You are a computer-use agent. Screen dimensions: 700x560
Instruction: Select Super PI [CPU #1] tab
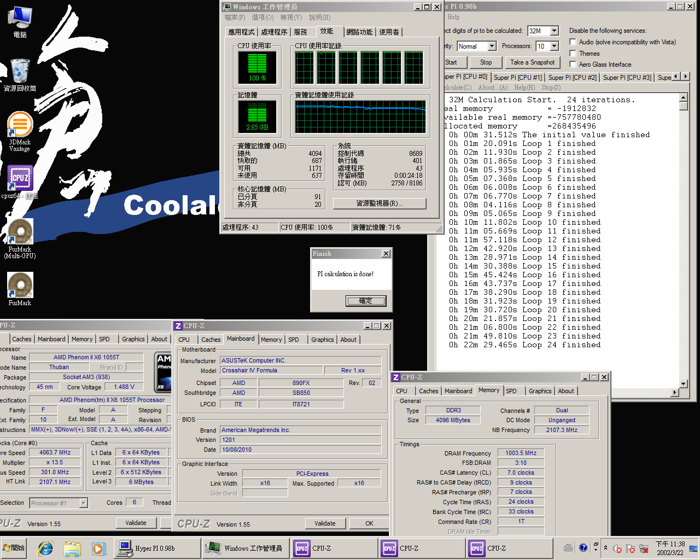517,78
